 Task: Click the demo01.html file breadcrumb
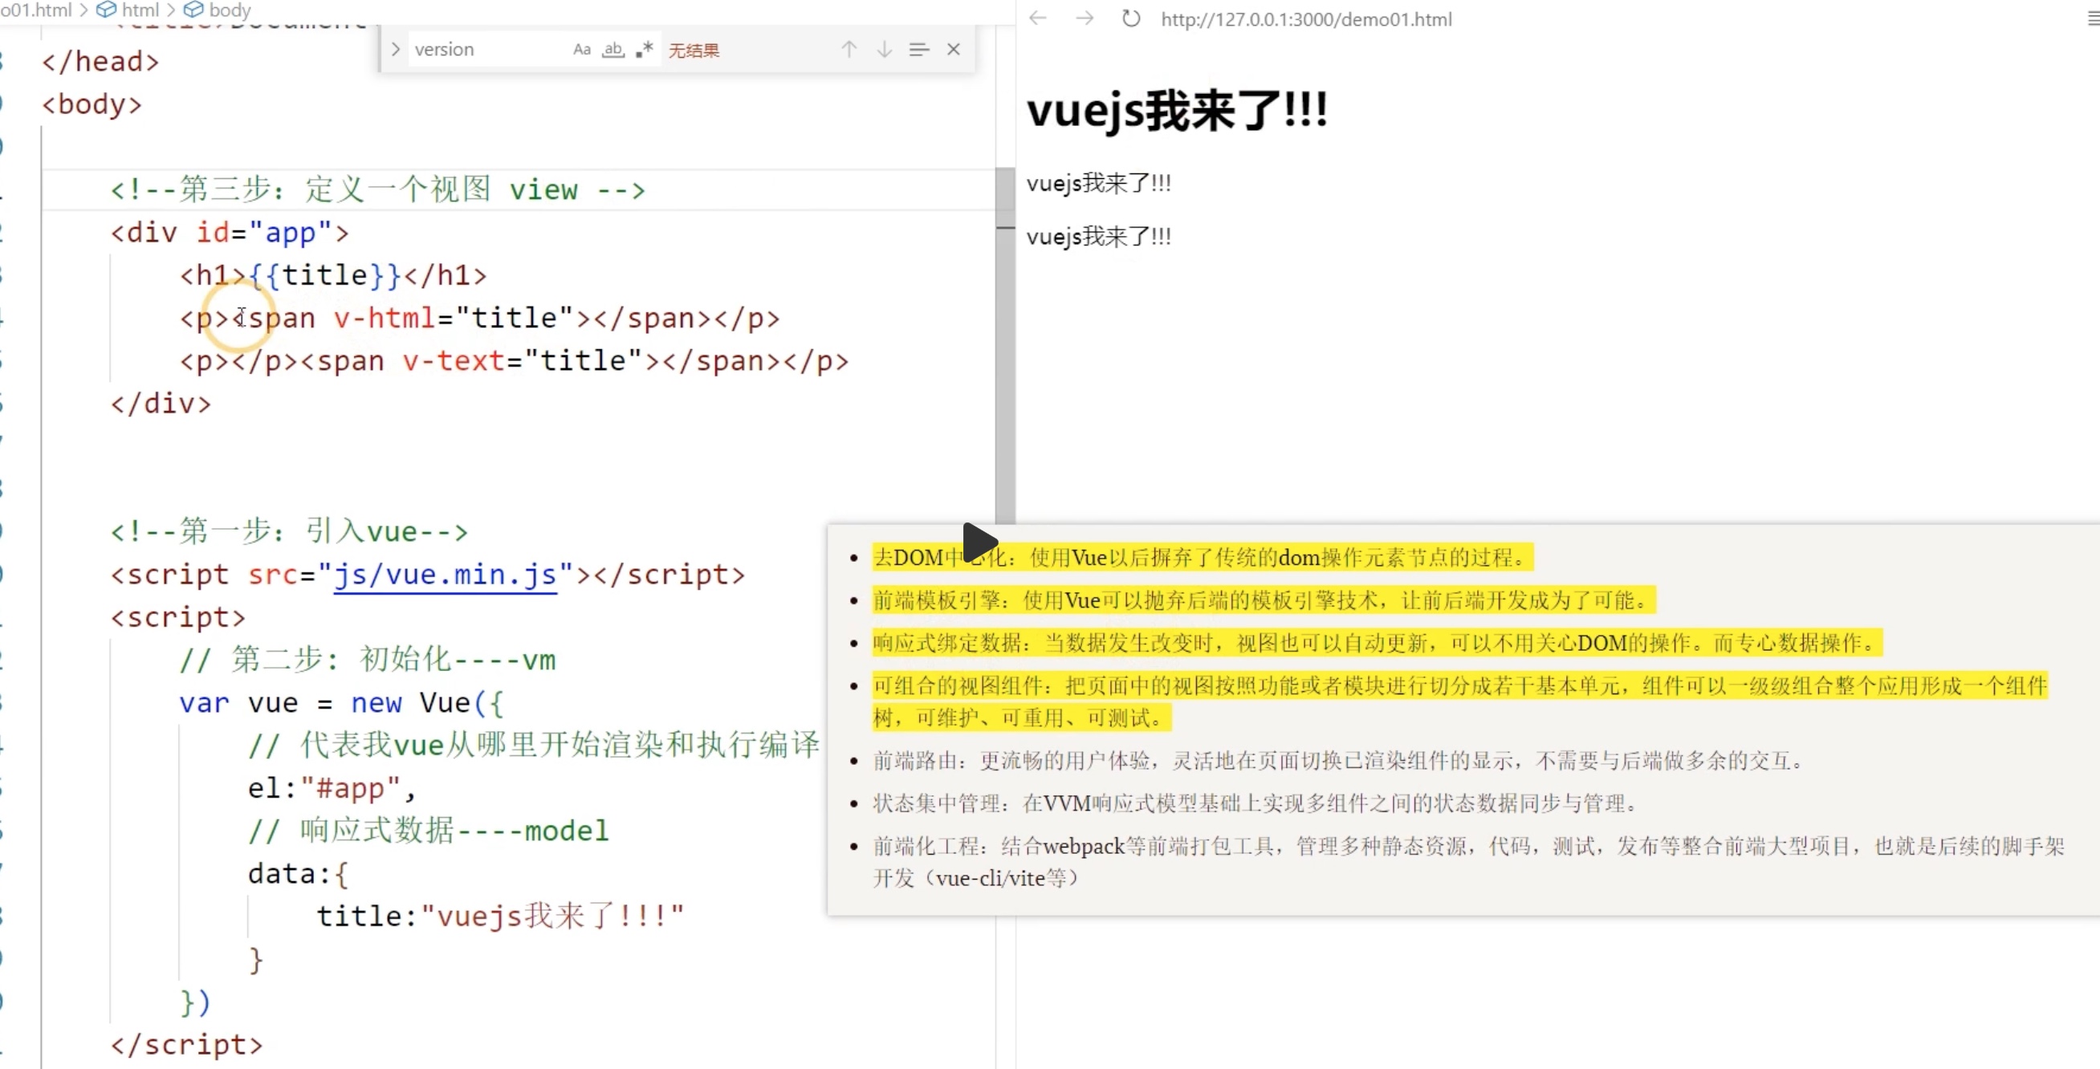pos(36,10)
